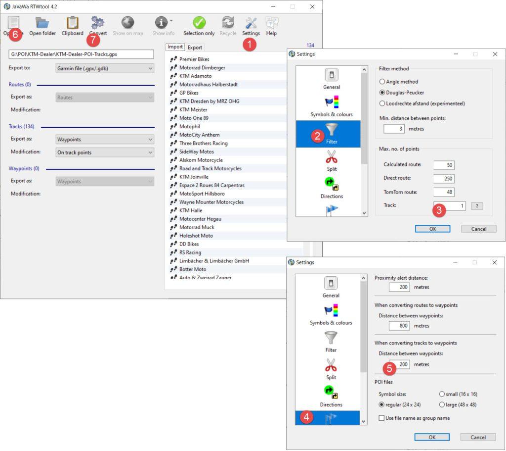Image resolution: width=506 pixels, height=451 pixels.
Task: Open the Export to file format dropdown
Action: tap(105, 68)
